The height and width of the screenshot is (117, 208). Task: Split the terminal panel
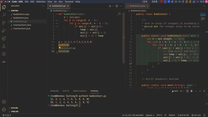[187, 91]
